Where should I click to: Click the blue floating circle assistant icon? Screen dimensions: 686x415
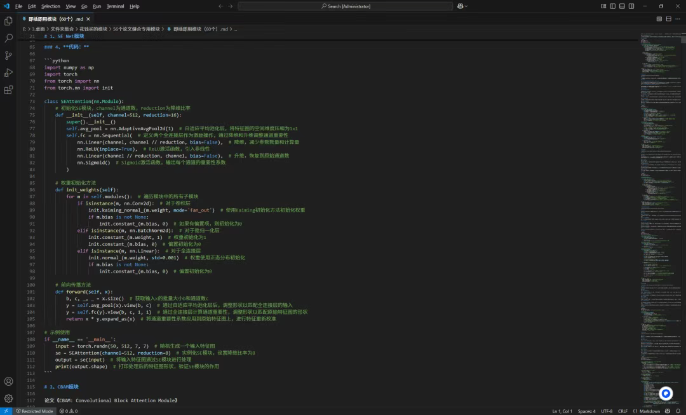coord(666,393)
